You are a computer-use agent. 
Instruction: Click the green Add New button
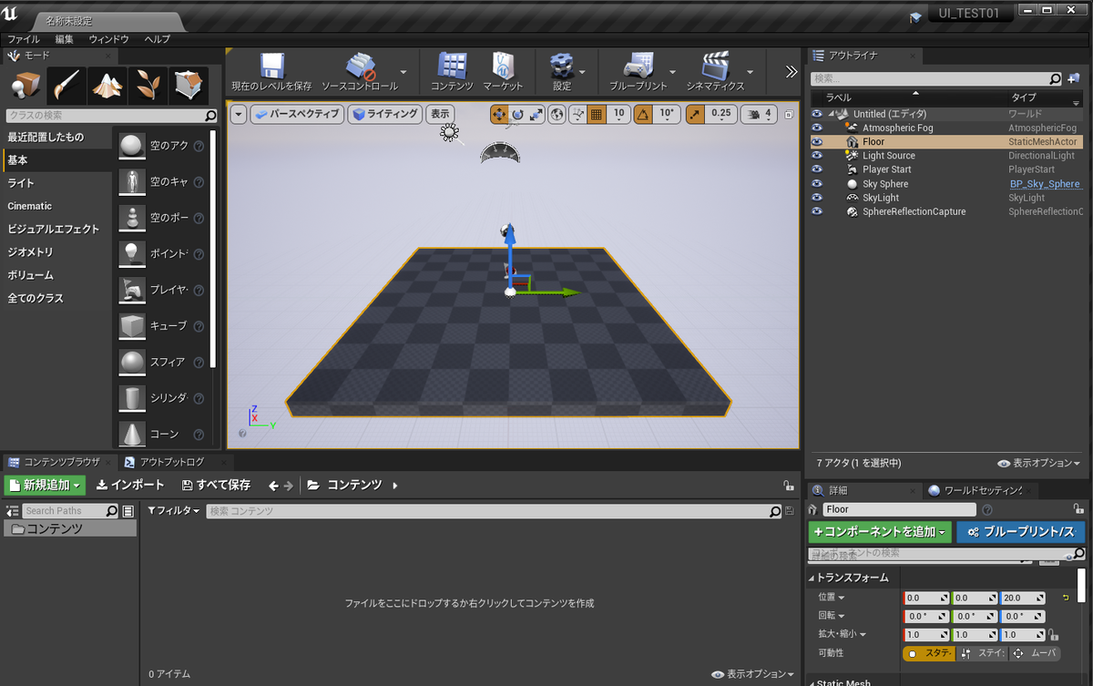(45, 486)
